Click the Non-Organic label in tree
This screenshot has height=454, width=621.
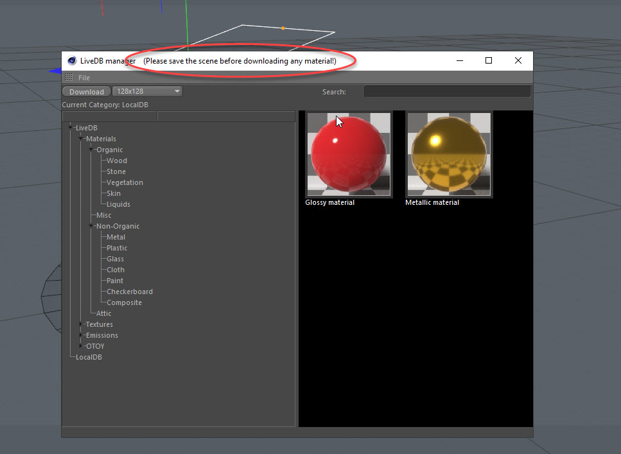(x=118, y=226)
